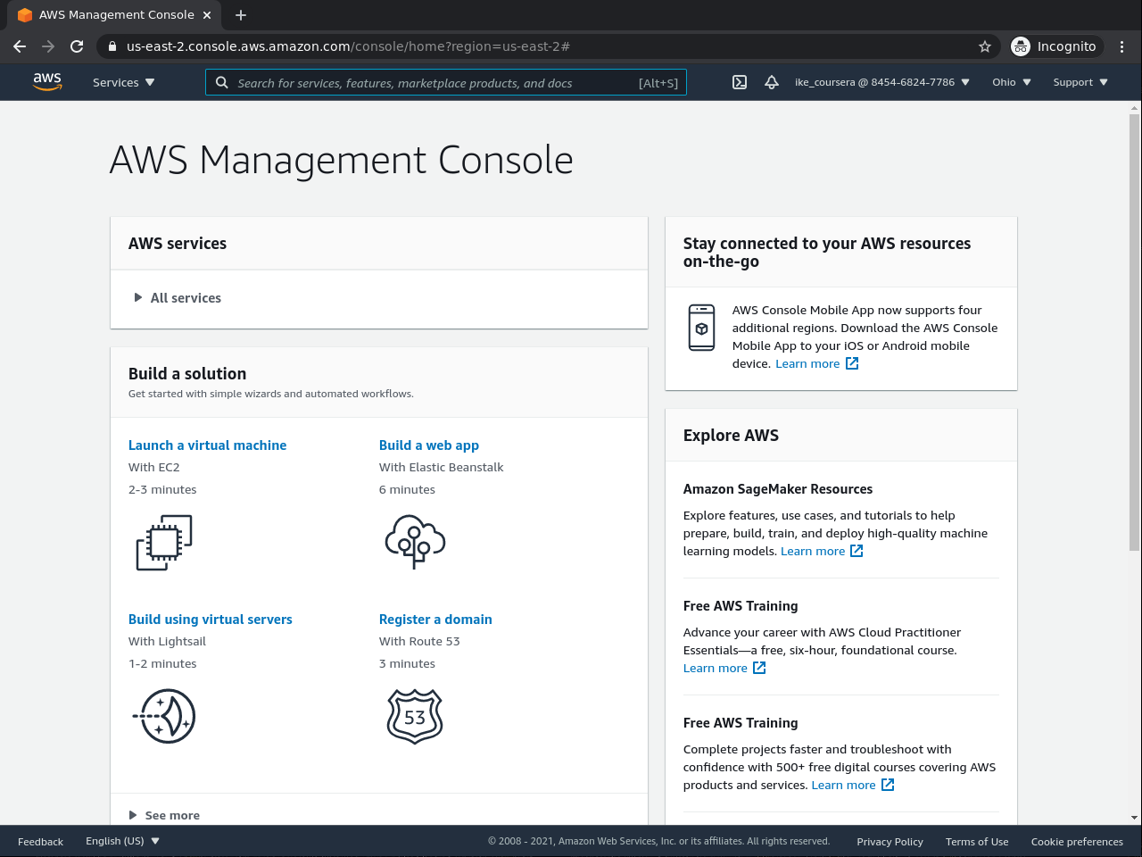Click the Lightsail compass icon
Viewport: 1142px width, 857px height.
coord(165,716)
